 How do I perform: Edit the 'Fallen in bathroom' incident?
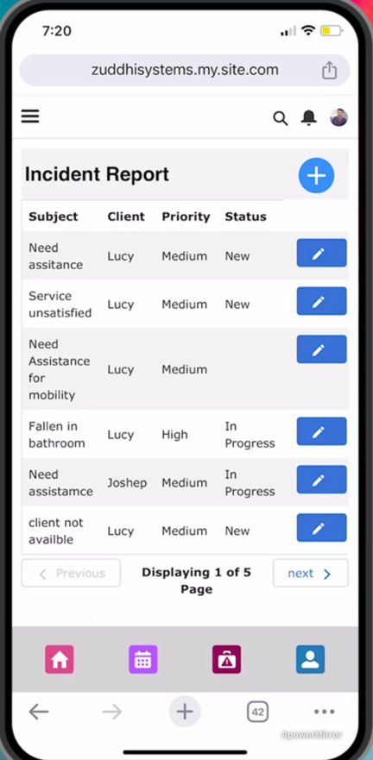point(321,431)
